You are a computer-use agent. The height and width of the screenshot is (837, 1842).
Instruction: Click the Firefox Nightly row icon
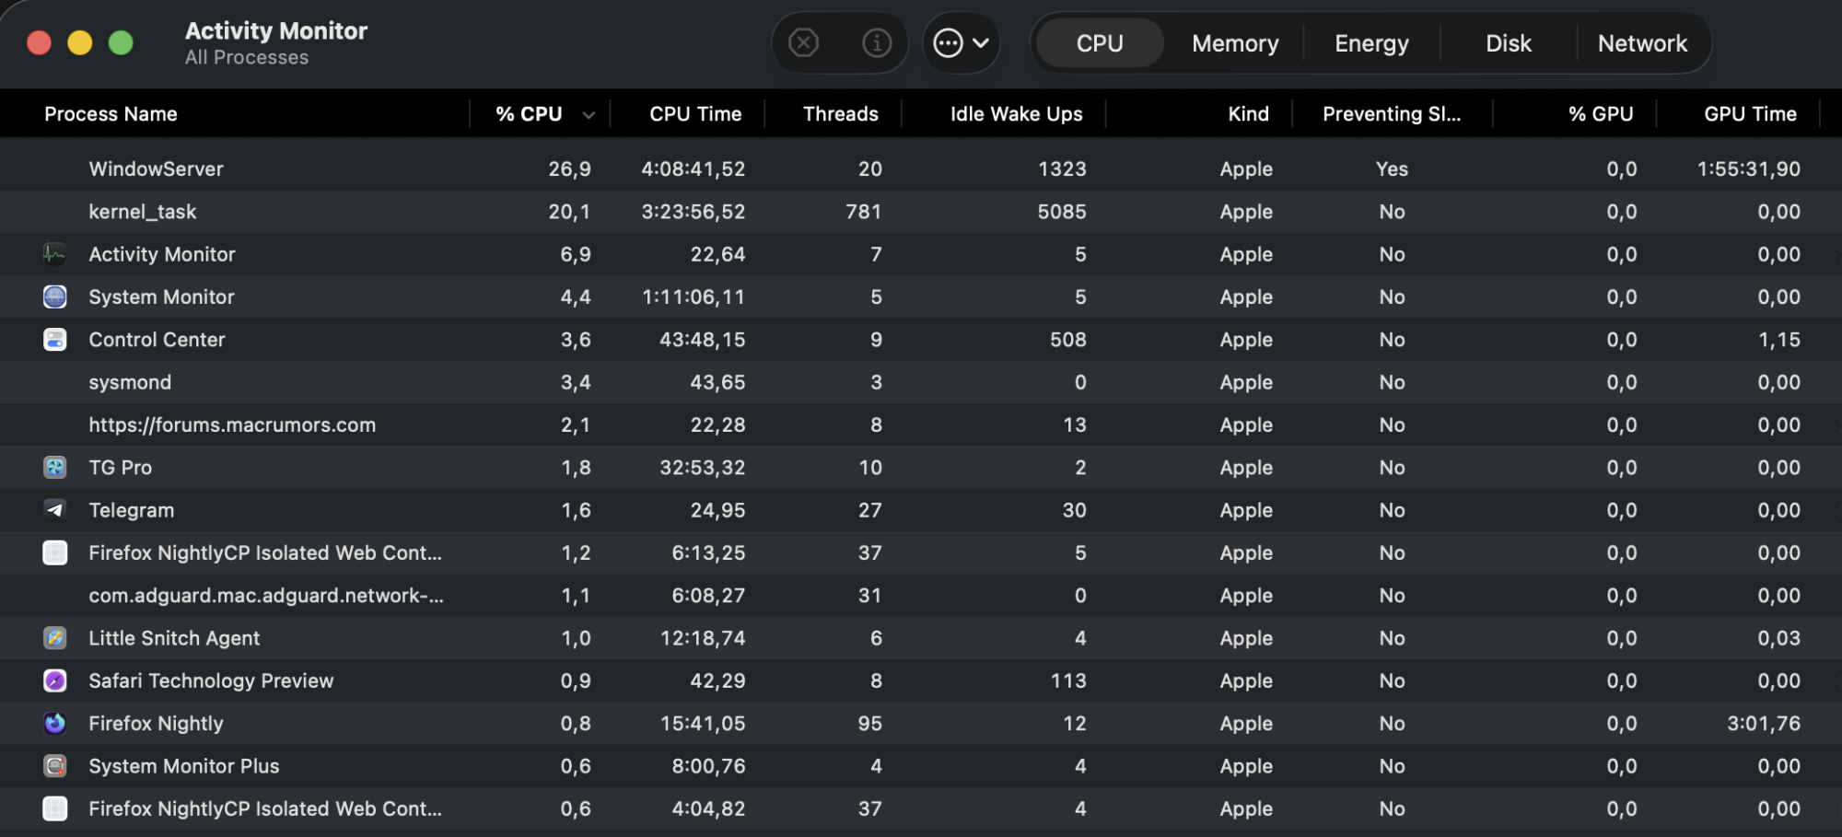click(x=54, y=724)
